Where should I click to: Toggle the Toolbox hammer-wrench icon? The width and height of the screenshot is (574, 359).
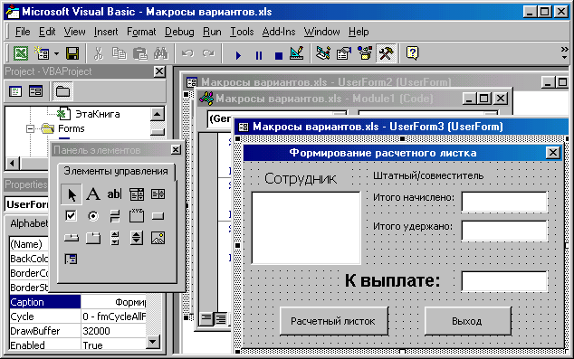(386, 53)
